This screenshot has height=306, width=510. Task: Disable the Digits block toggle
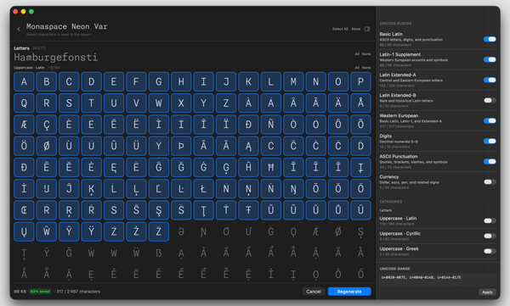(490, 142)
